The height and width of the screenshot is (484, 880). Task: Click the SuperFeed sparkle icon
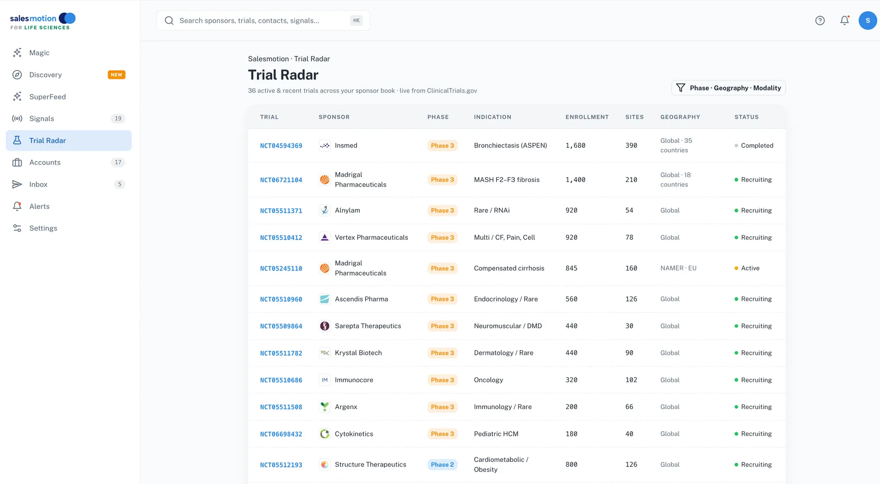tap(17, 97)
